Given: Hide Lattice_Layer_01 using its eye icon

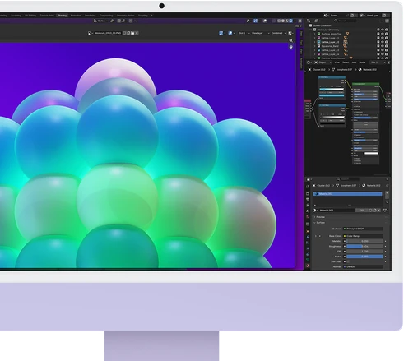Looking at the screenshot, I should coord(383,38).
